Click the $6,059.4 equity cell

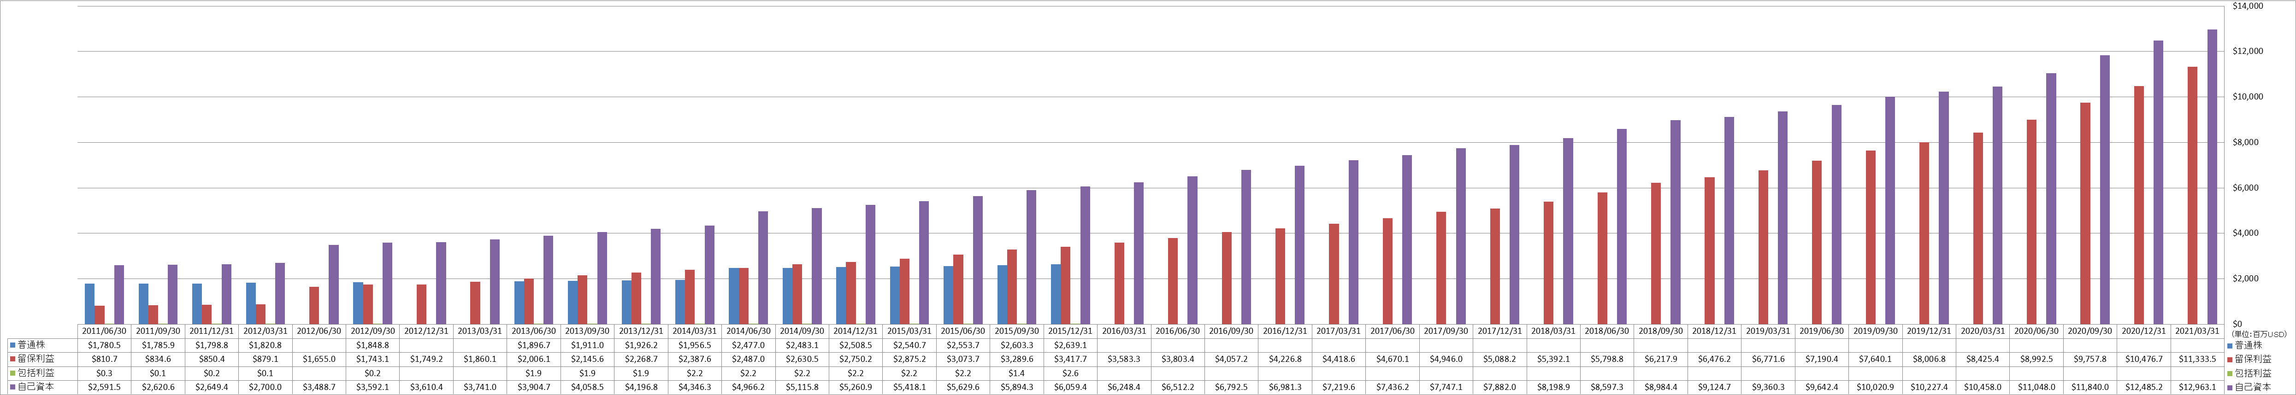tap(1070, 387)
